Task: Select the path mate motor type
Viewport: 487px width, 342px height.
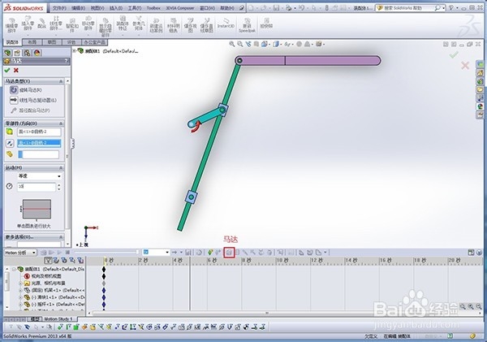Action: (x=30, y=110)
